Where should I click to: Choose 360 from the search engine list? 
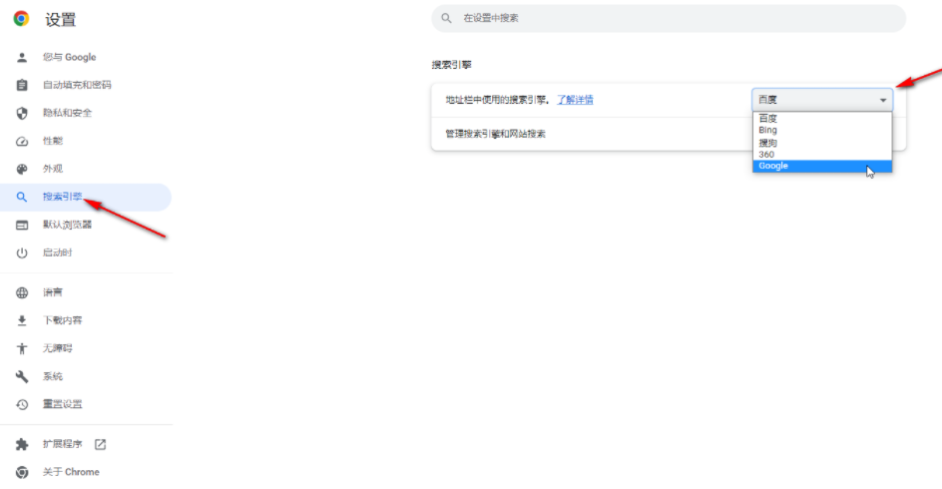tap(822, 155)
